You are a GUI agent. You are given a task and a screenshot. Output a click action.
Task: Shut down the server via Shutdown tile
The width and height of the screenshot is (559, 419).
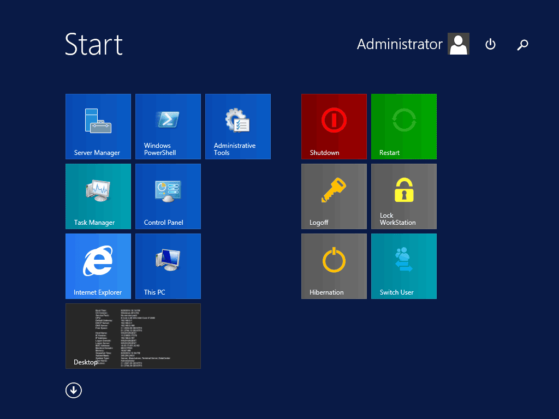pyautogui.click(x=334, y=127)
